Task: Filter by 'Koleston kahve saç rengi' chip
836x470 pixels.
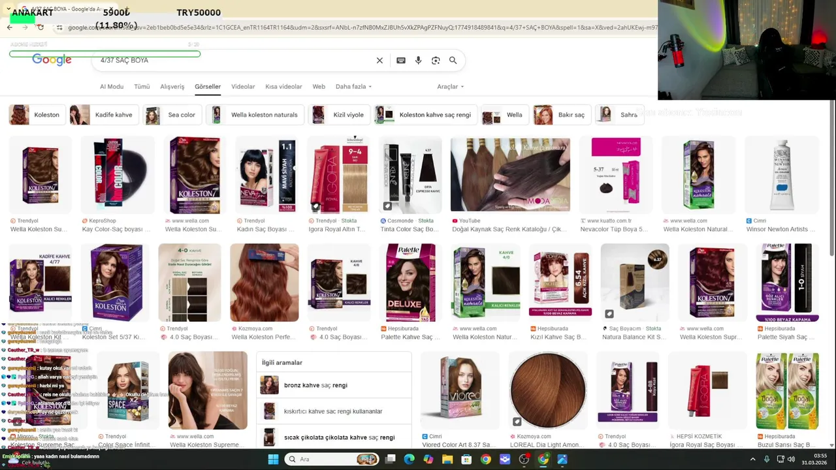Action: point(425,115)
